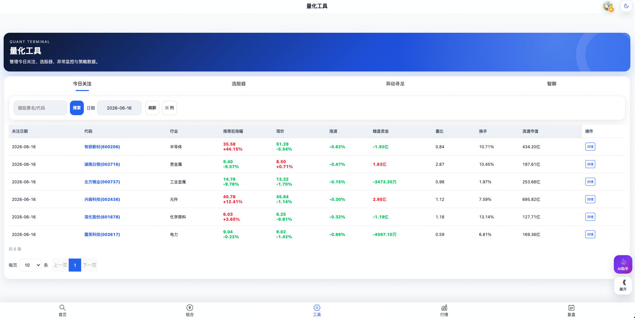Click 详情 icon for 露笑科技 row
Viewport: 635px width, 318px height.
[x=590, y=234]
